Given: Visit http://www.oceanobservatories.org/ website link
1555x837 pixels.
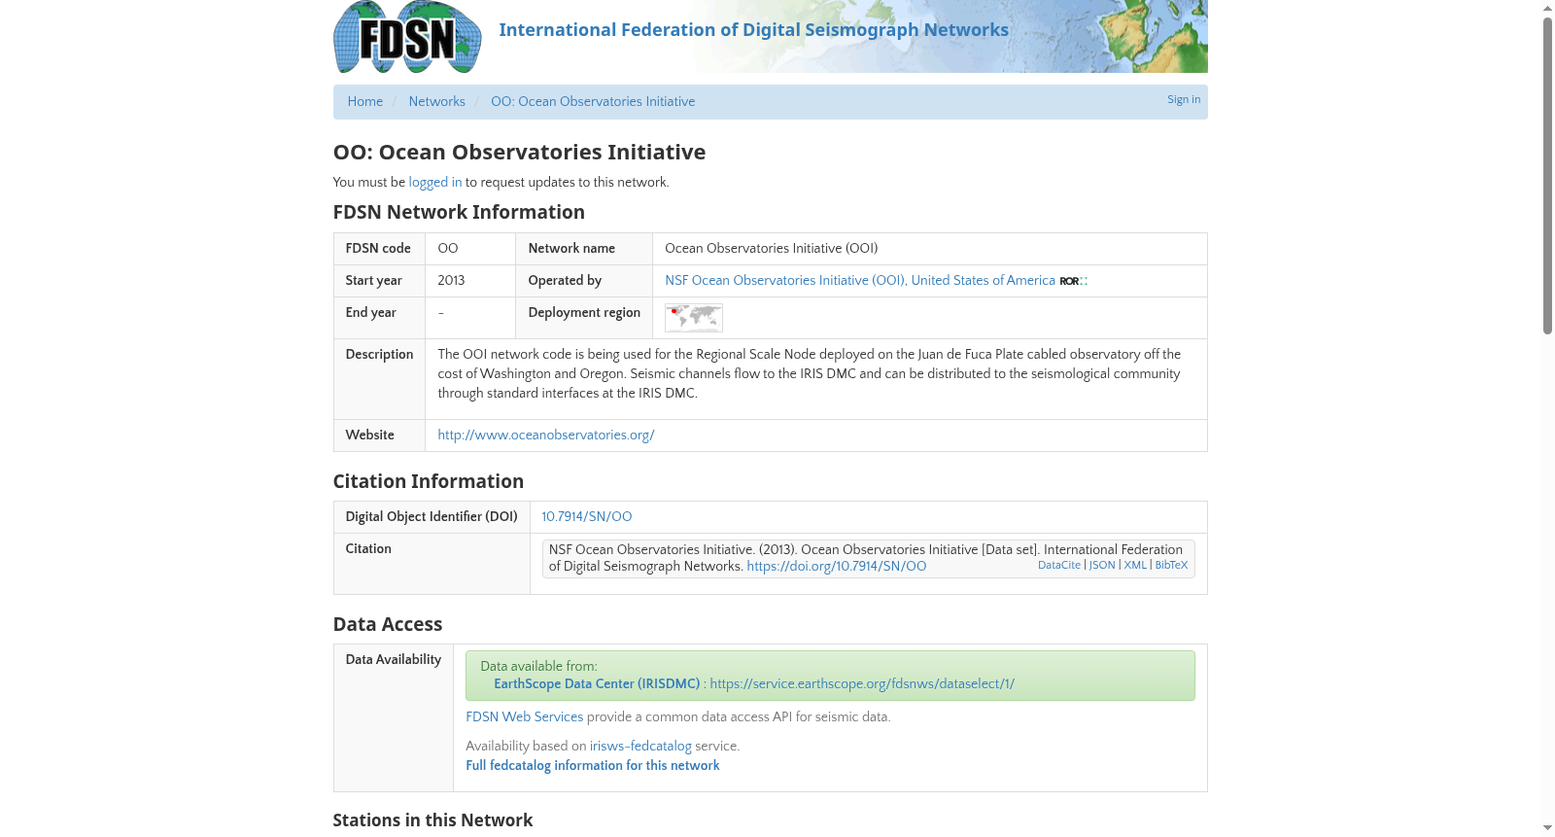Looking at the screenshot, I should click(x=546, y=435).
